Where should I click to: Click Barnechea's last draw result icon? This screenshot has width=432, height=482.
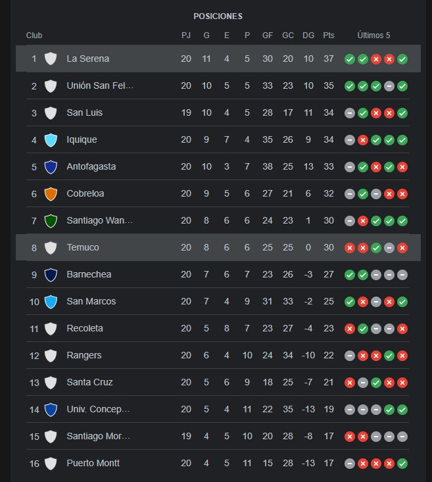pyautogui.click(x=402, y=275)
